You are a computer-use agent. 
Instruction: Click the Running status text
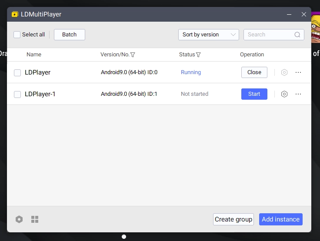point(191,72)
